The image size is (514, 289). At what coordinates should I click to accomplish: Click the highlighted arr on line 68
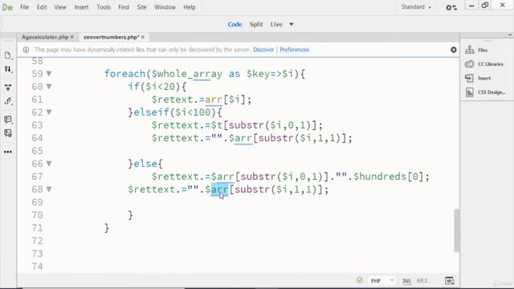pos(219,189)
